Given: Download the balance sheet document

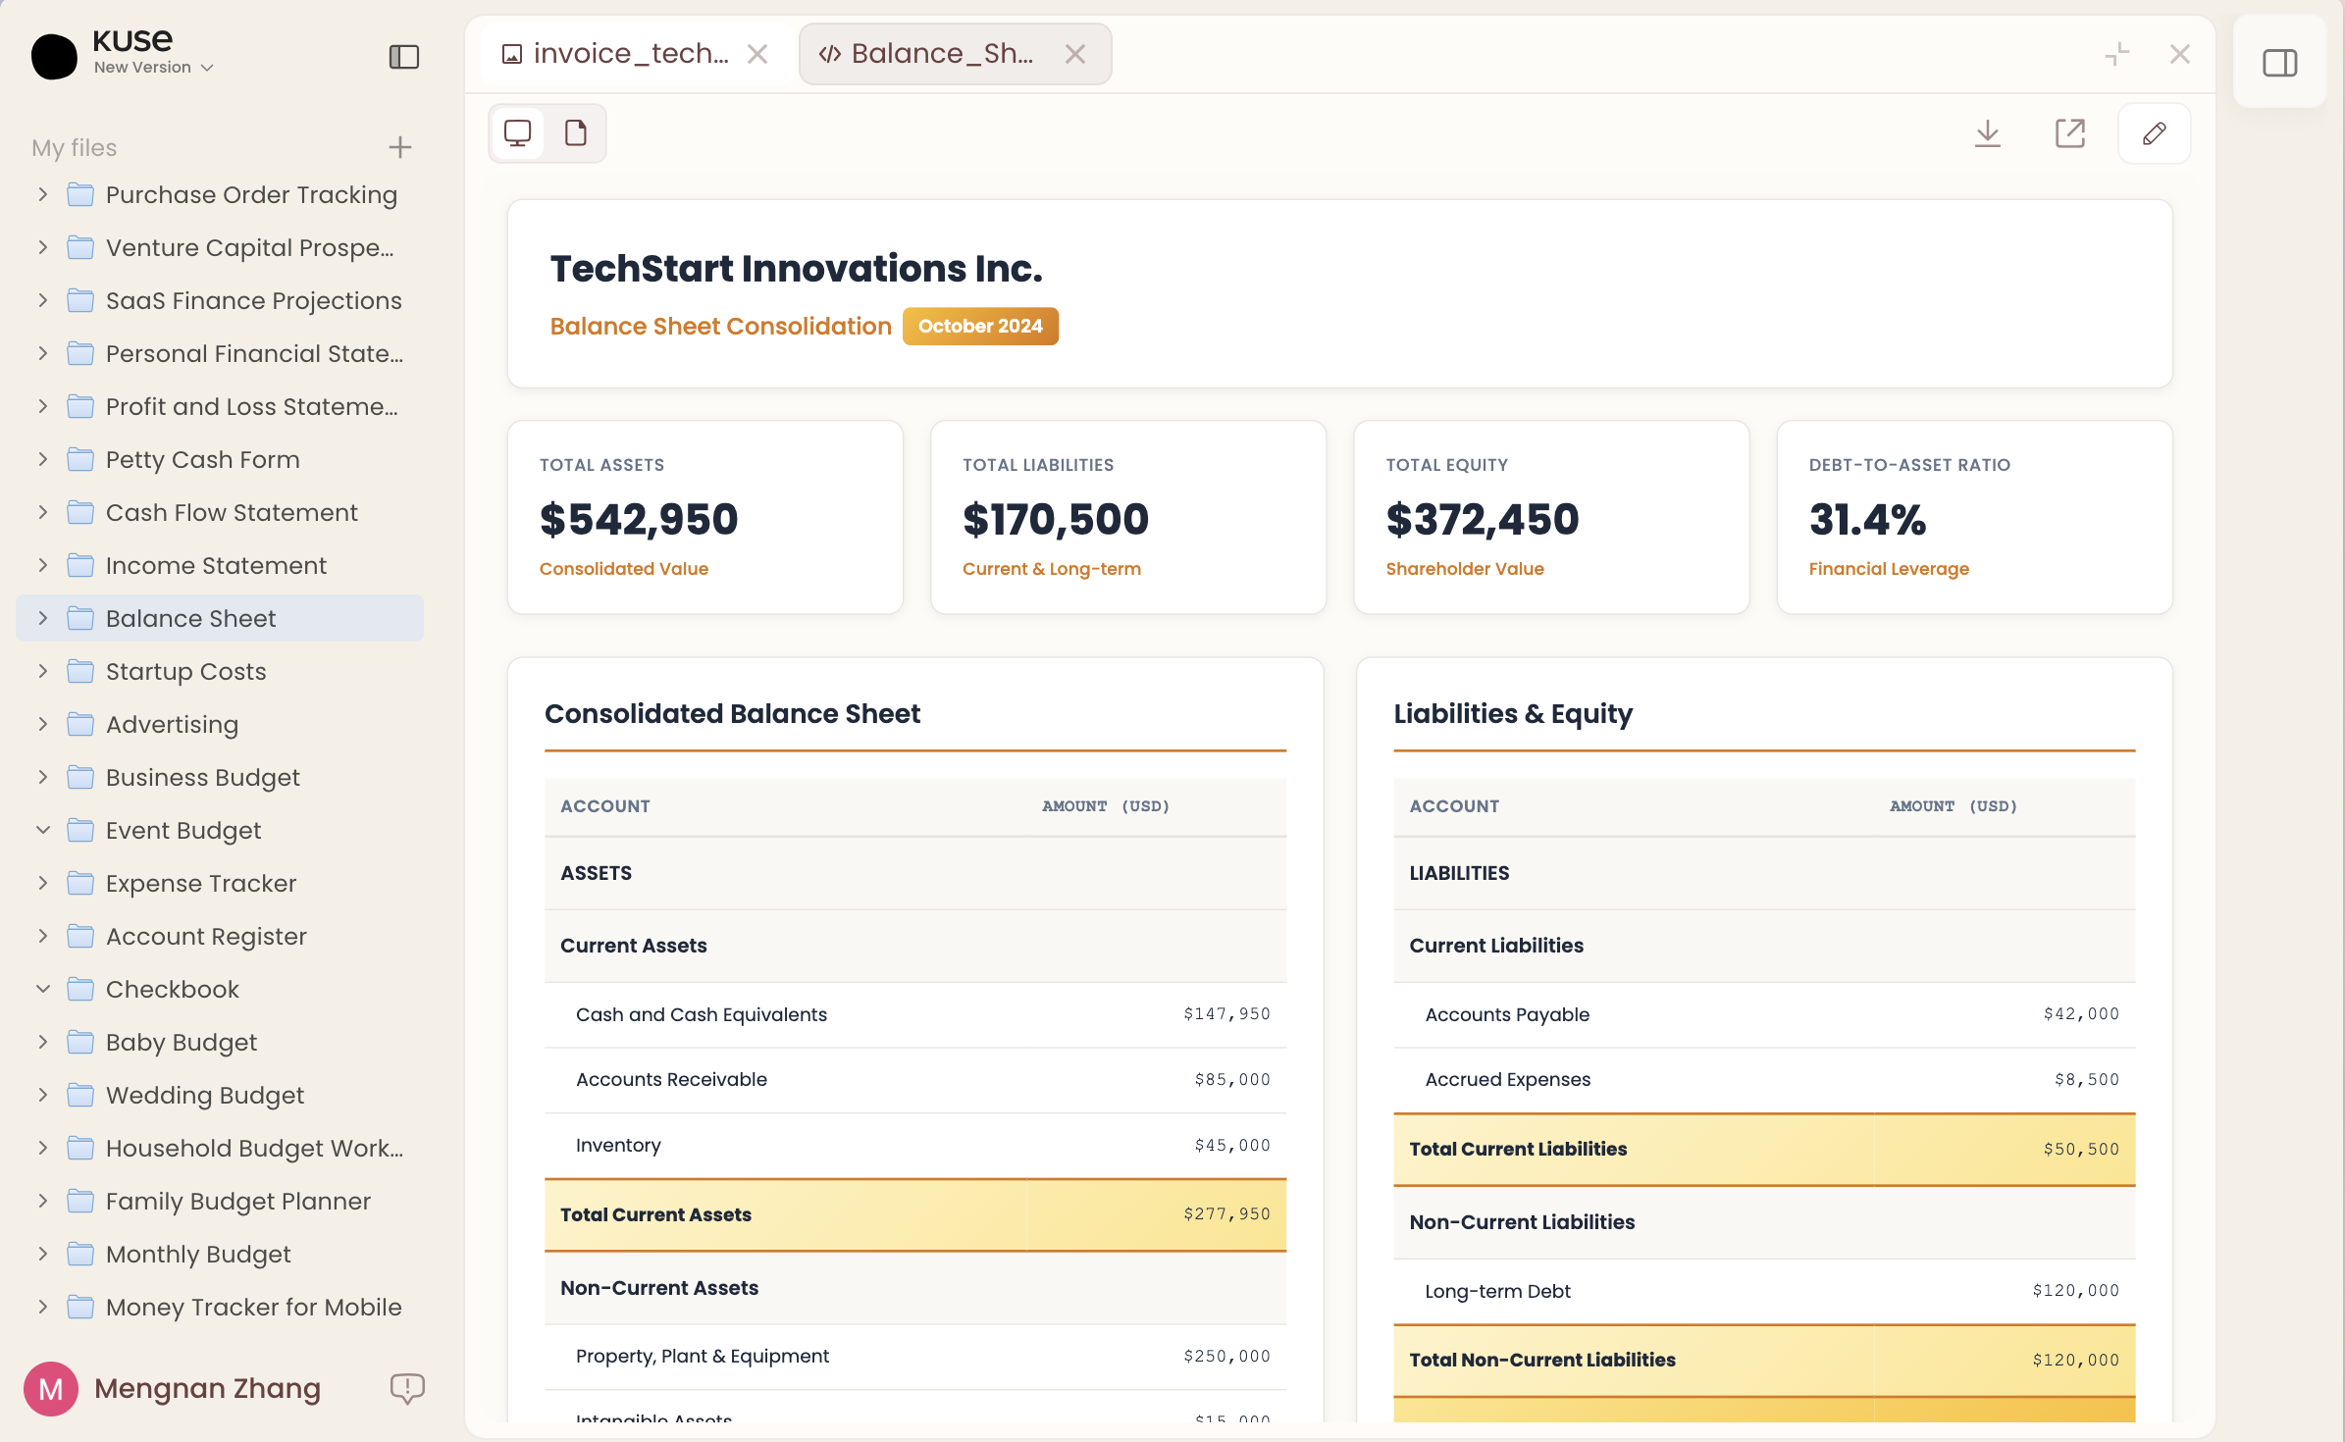Looking at the screenshot, I should (1987, 133).
